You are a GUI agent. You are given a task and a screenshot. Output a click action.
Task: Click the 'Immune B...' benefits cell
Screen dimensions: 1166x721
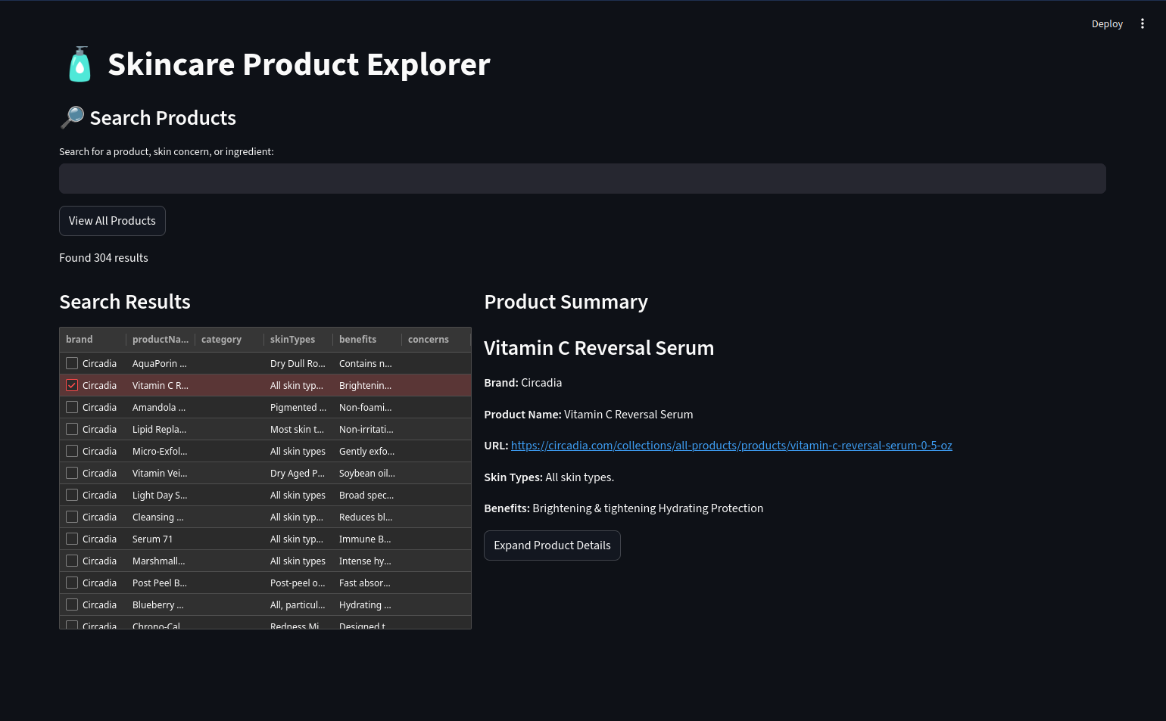(367, 539)
